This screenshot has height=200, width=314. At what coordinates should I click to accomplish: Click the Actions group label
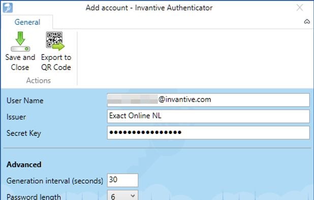tap(39, 80)
